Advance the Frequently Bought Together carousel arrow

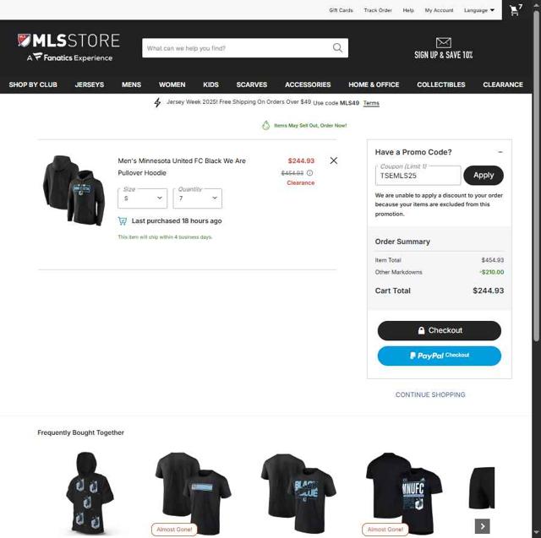tap(483, 526)
